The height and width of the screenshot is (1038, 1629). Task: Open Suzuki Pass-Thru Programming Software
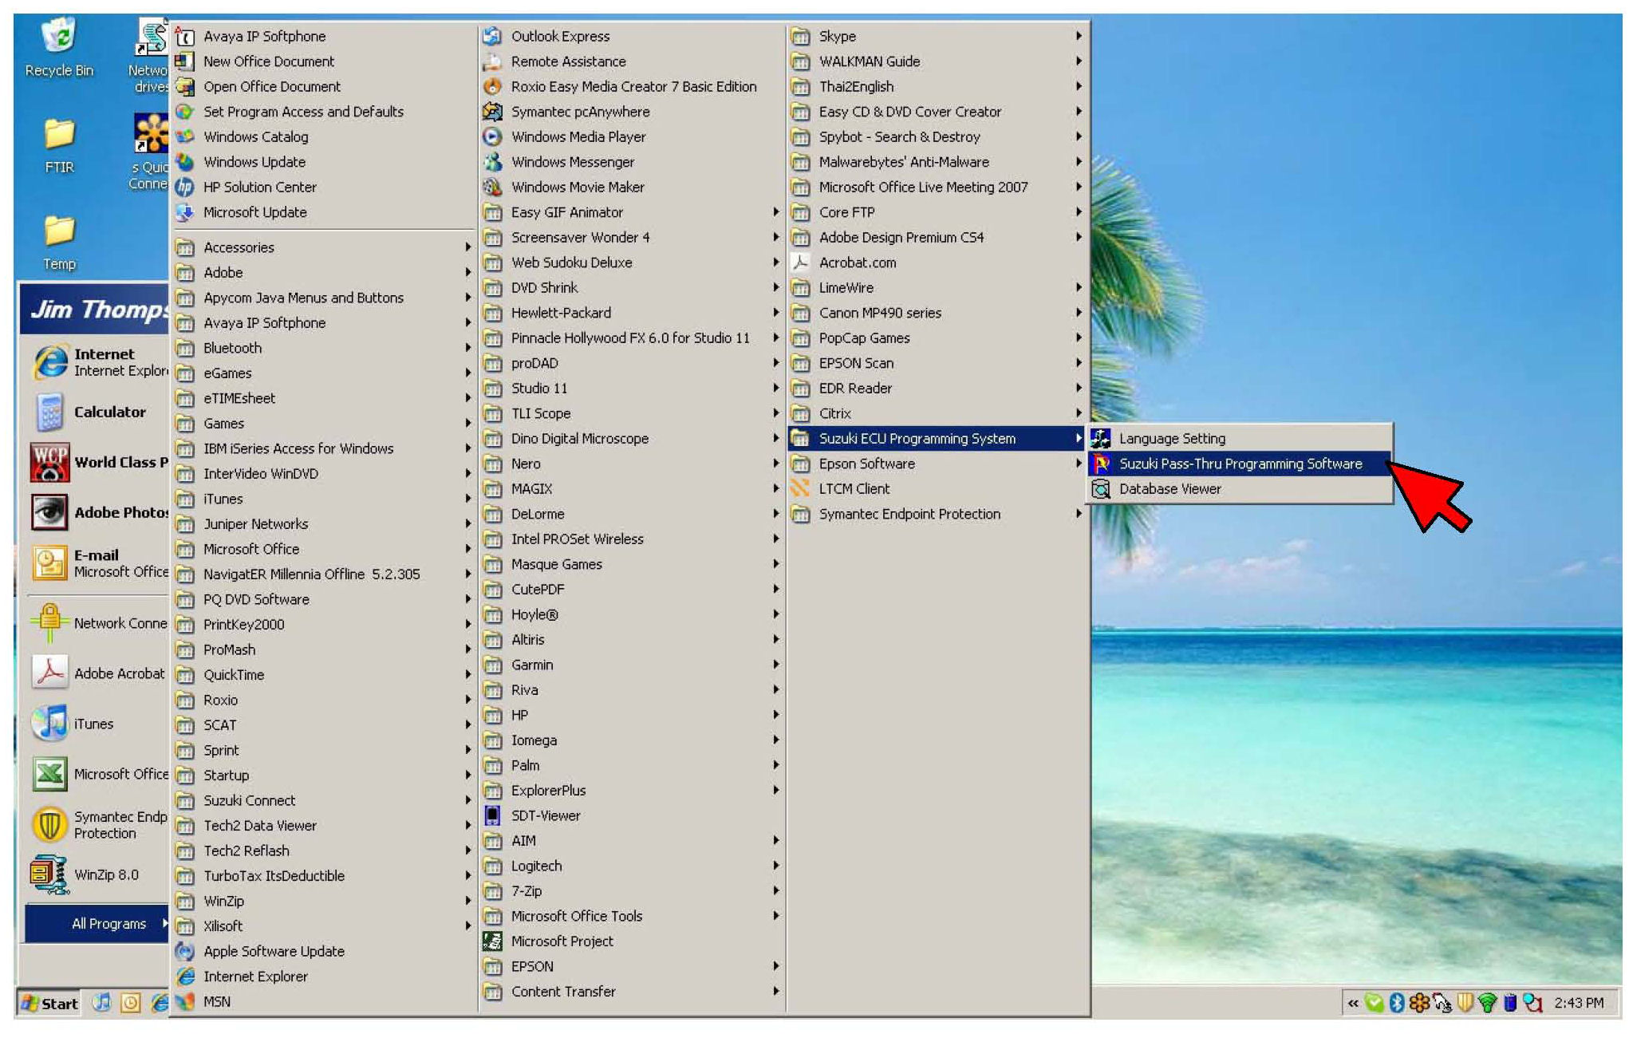click(x=1240, y=464)
